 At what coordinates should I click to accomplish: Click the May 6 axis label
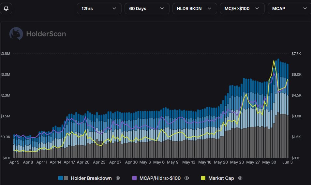click(159, 162)
